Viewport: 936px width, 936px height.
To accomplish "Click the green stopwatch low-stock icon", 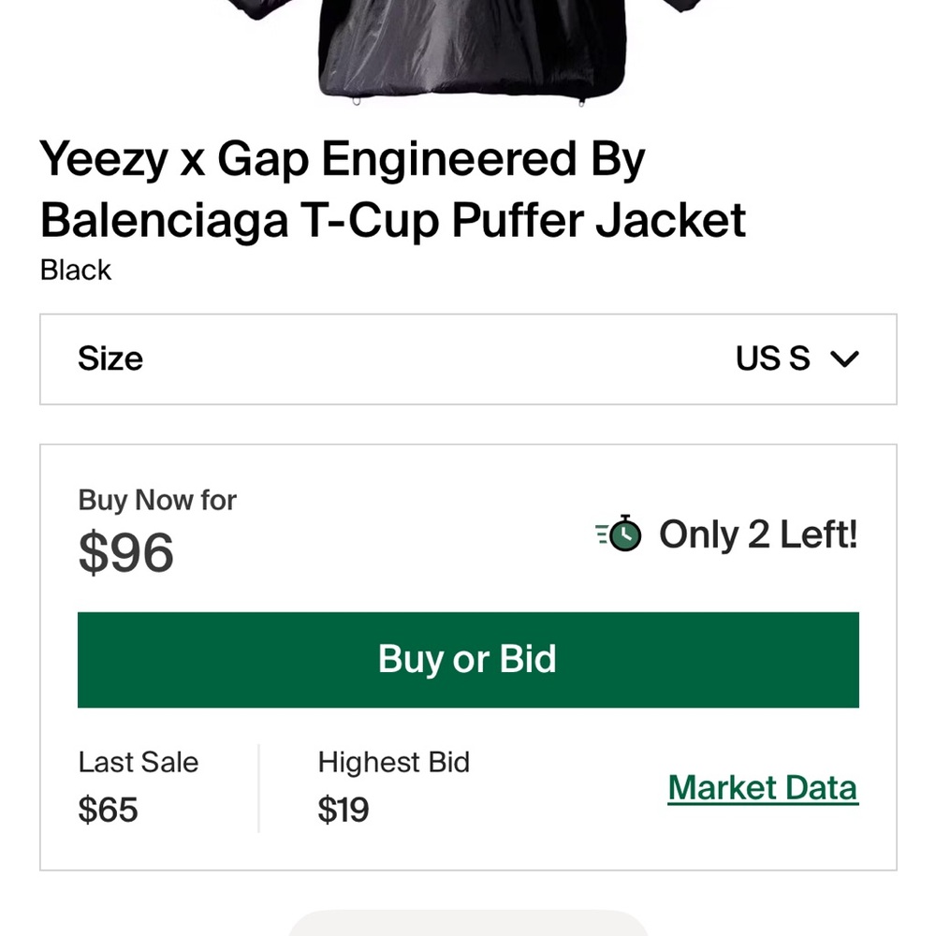I will tap(619, 534).
